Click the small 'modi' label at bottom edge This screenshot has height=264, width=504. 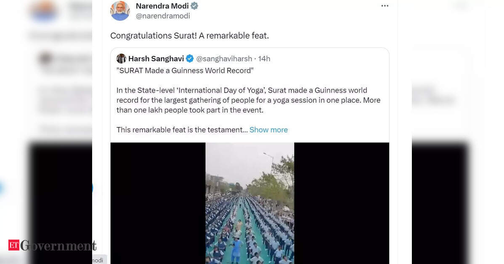click(x=97, y=260)
